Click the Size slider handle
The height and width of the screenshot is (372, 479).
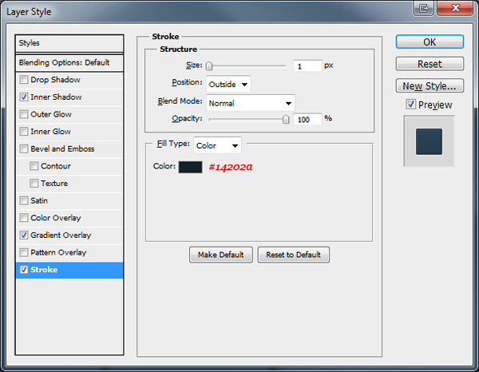point(209,65)
